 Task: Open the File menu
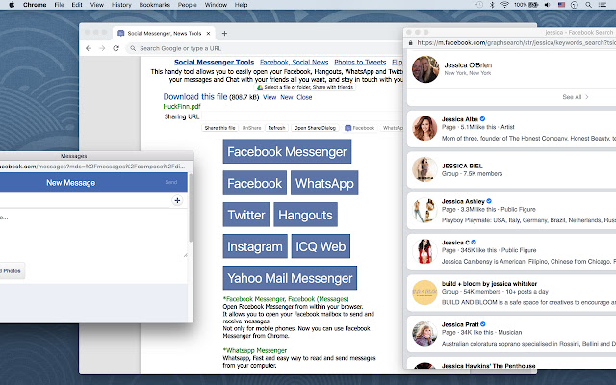click(59, 5)
